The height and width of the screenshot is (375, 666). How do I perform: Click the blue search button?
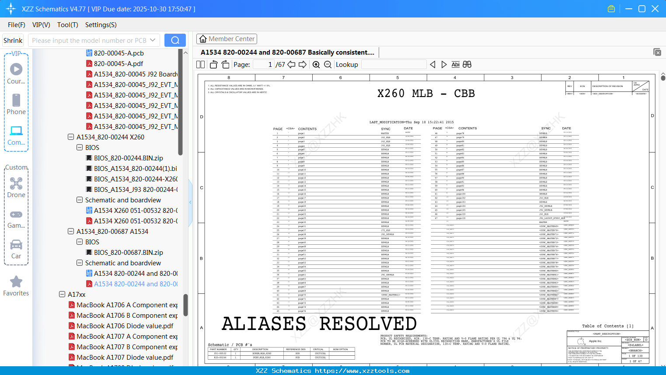[x=175, y=40]
